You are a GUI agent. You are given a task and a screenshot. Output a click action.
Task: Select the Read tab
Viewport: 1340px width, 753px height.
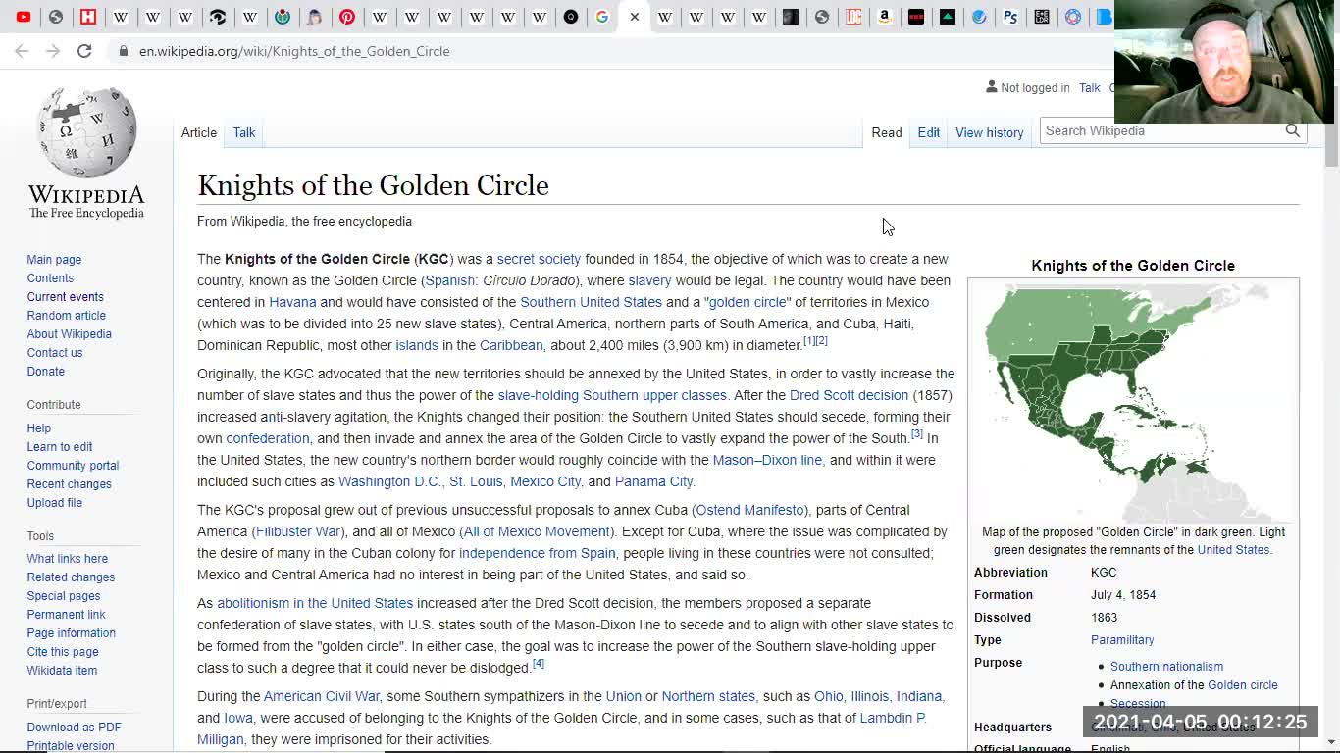click(x=887, y=132)
